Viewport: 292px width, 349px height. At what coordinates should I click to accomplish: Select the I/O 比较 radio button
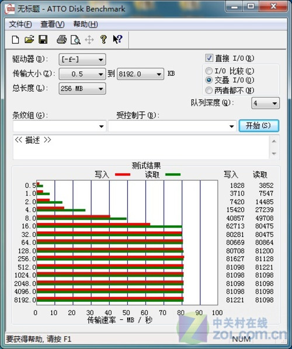click(208, 71)
